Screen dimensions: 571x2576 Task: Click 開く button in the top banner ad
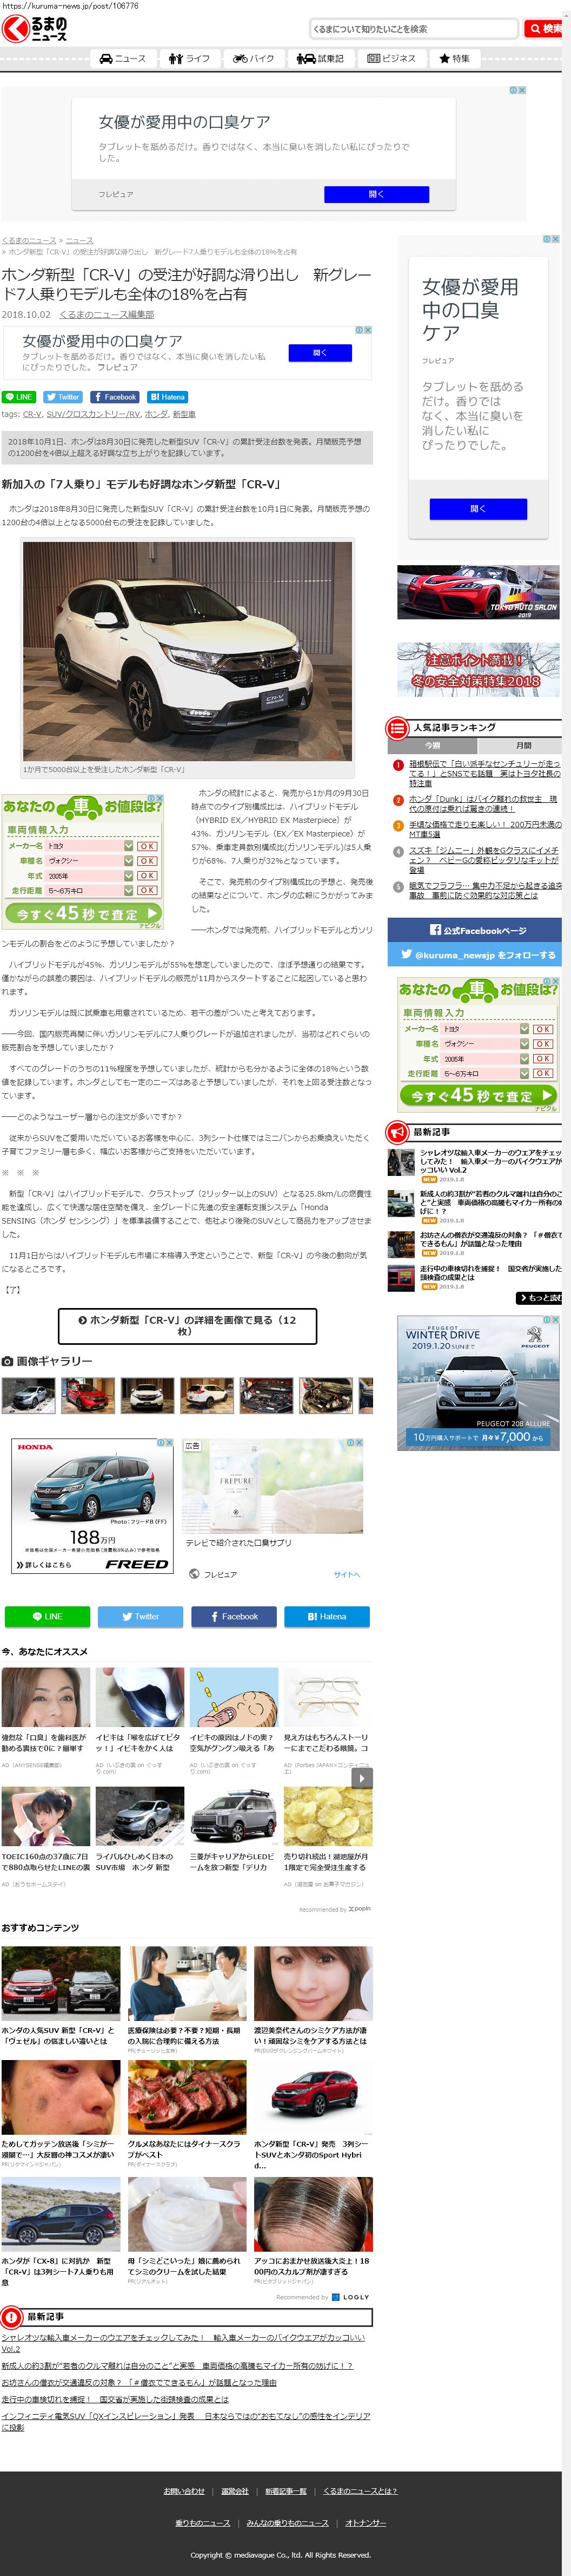[376, 194]
